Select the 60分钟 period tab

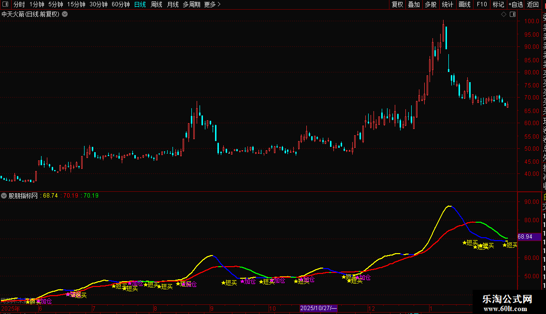[120, 4]
